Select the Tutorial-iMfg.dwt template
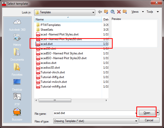The height and width of the screenshot is (128, 164). (x=52, y=77)
